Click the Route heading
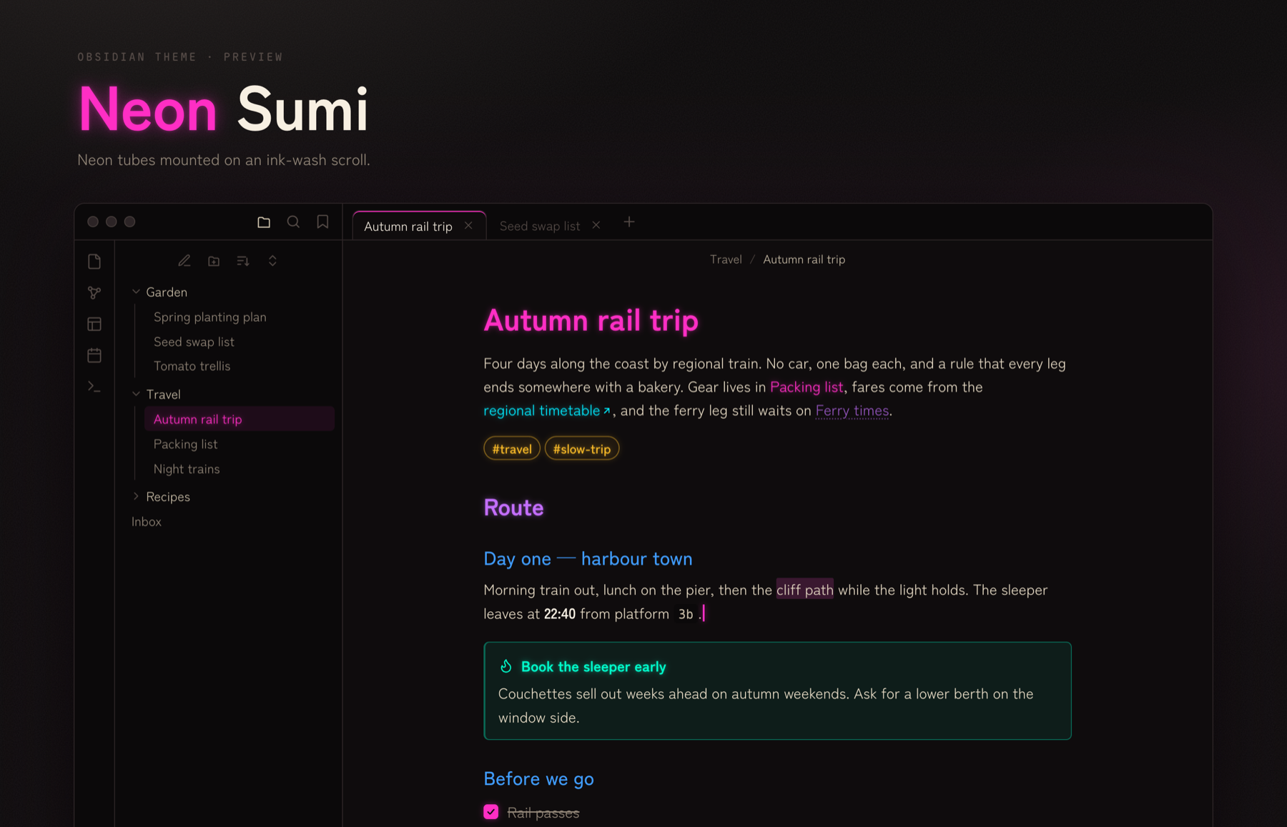The image size is (1287, 827). click(x=513, y=507)
